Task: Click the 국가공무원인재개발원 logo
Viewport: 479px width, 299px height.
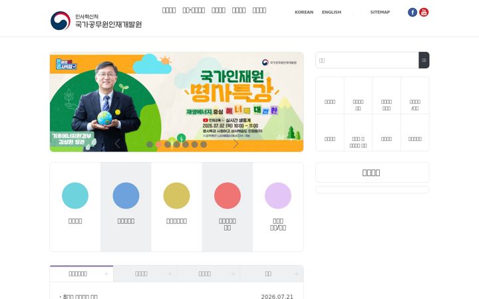Action: click(x=96, y=21)
